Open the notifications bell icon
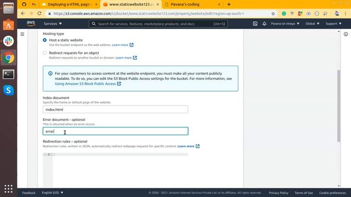 click(264, 24)
